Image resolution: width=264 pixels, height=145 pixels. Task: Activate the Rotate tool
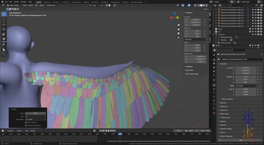(4, 29)
